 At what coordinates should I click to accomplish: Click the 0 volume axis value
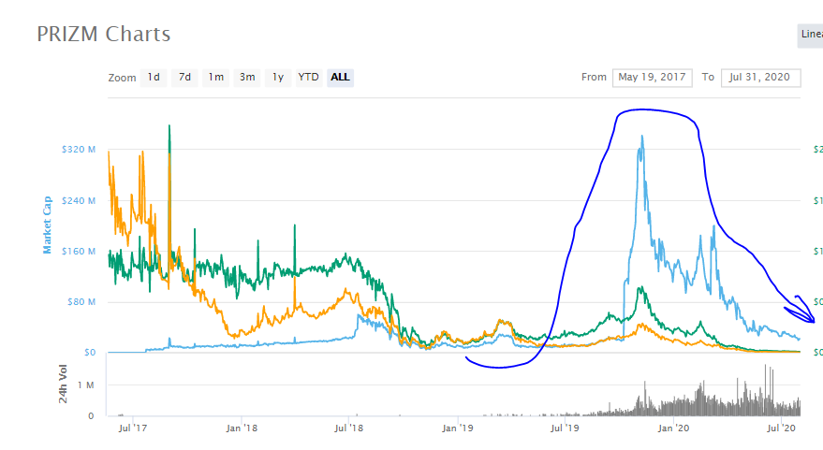91,416
